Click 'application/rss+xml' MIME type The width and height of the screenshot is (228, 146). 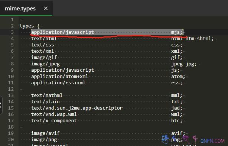(x=58, y=83)
